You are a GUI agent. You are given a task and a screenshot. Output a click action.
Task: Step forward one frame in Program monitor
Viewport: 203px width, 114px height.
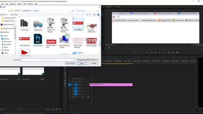(160, 53)
